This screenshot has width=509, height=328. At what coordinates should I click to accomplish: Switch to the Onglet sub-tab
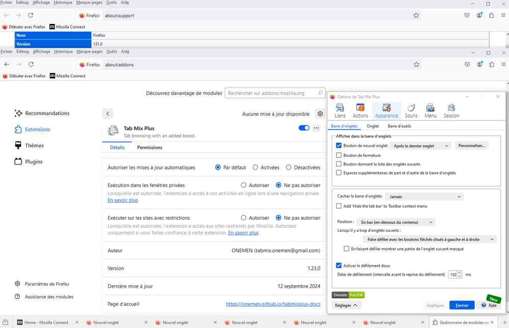click(x=372, y=126)
